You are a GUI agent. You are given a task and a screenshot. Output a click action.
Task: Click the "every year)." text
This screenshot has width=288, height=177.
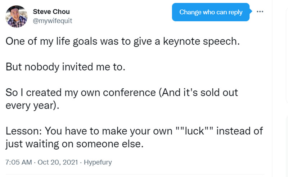pos(32,106)
